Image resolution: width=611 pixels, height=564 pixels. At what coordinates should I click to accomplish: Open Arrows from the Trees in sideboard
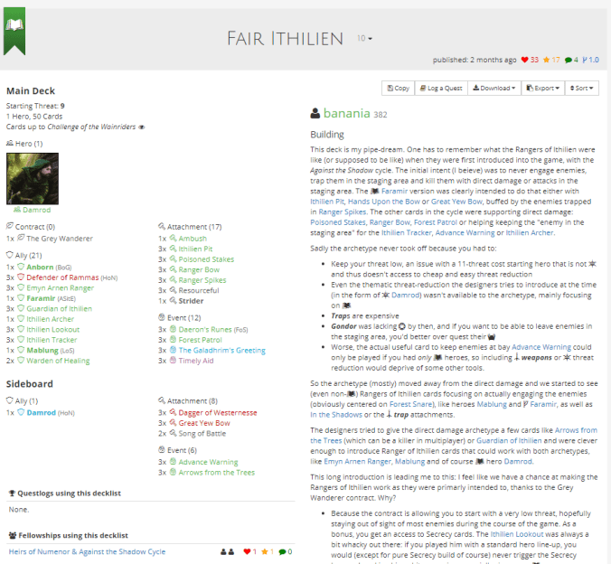coord(217,473)
